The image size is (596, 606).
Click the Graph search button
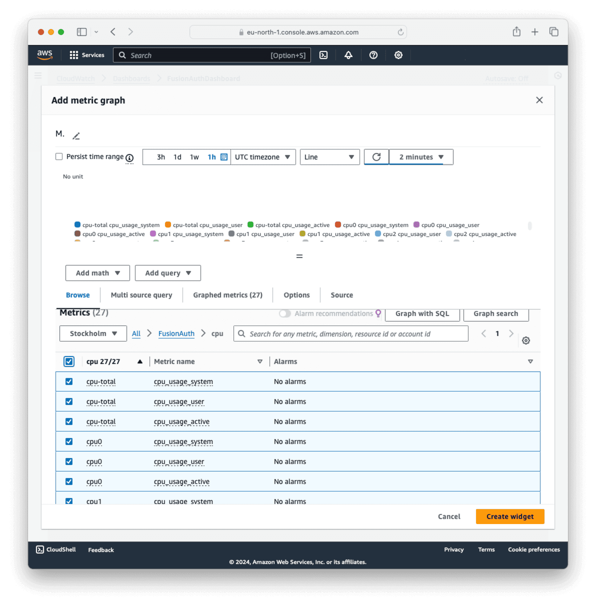pyautogui.click(x=496, y=314)
